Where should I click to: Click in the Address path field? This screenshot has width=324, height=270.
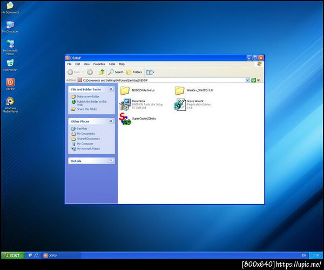[x=161, y=80]
